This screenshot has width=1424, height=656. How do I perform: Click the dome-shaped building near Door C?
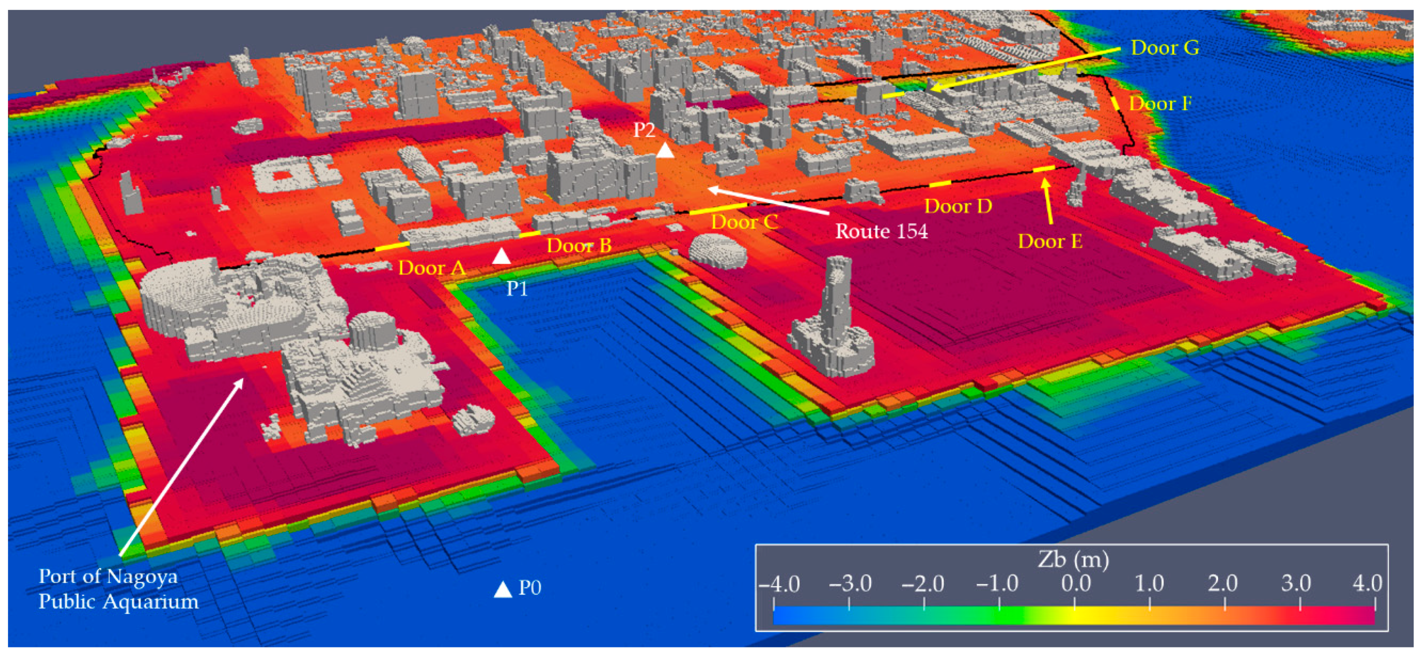click(x=718, y=252)
